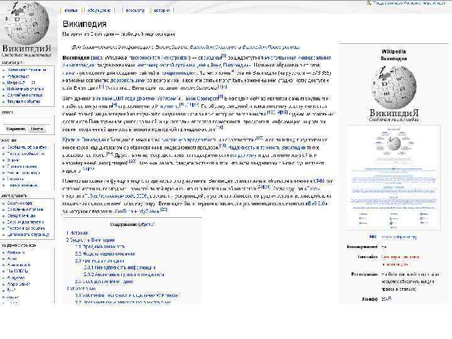Switch to the Afrikaans language version
The width and height of the screenshot is (452, 339).
[x=16, y=252]
